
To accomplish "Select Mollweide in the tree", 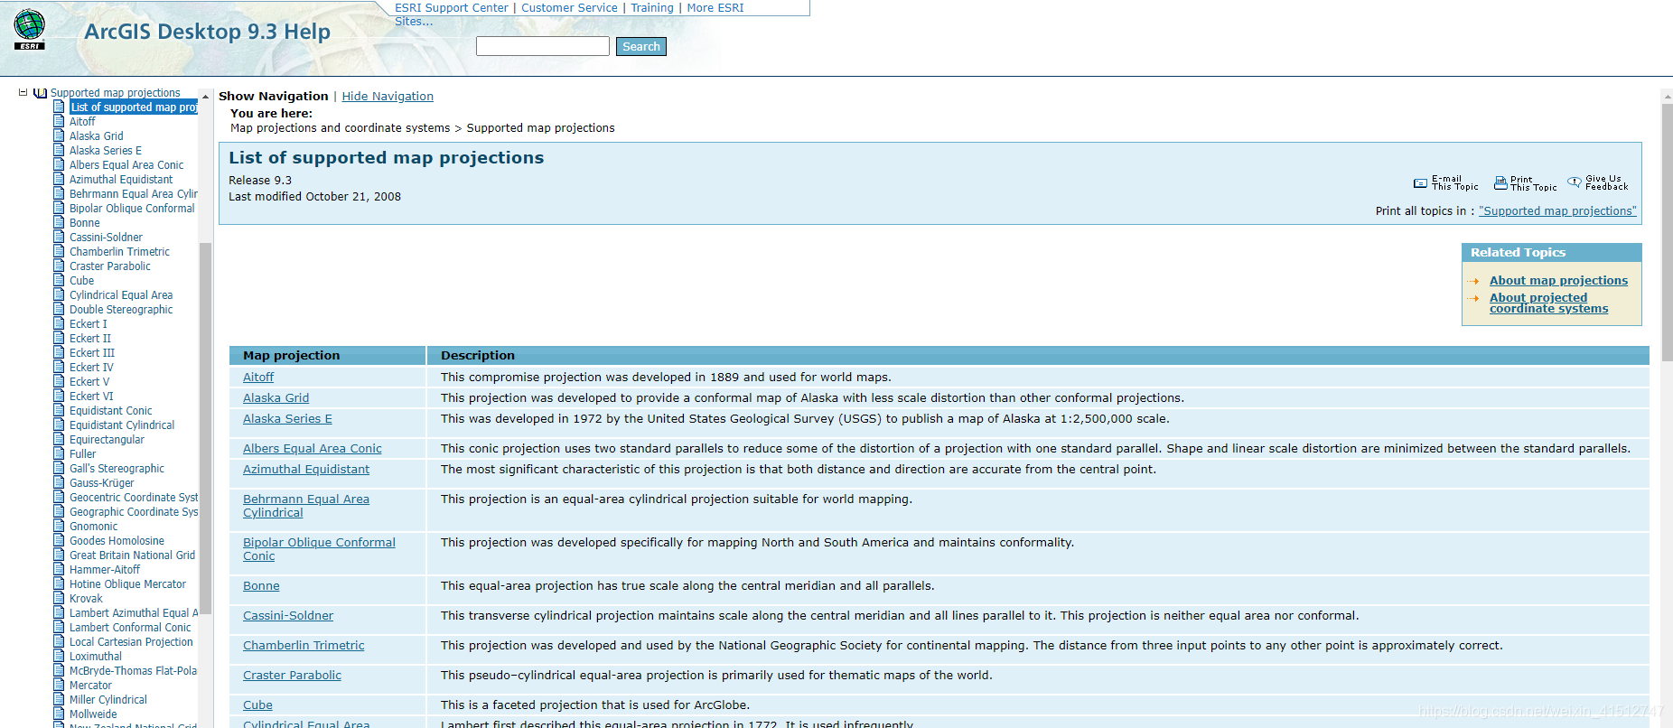I will (93, 714).
